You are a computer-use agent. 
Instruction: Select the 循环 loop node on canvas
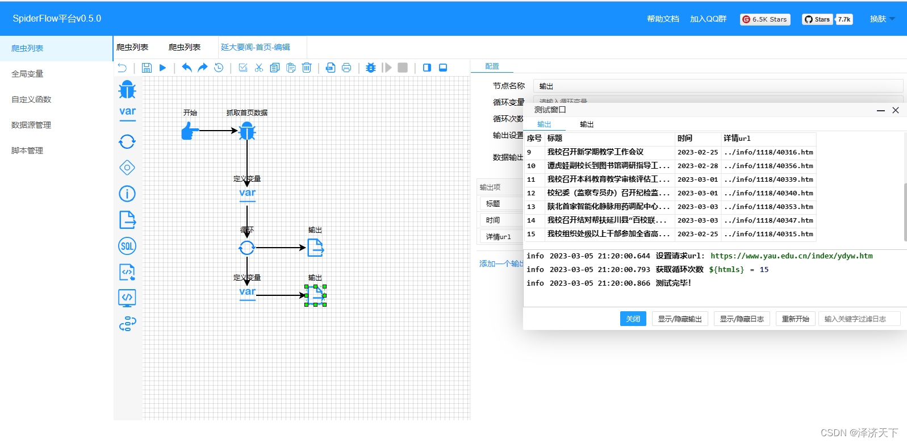coord(246,248)
